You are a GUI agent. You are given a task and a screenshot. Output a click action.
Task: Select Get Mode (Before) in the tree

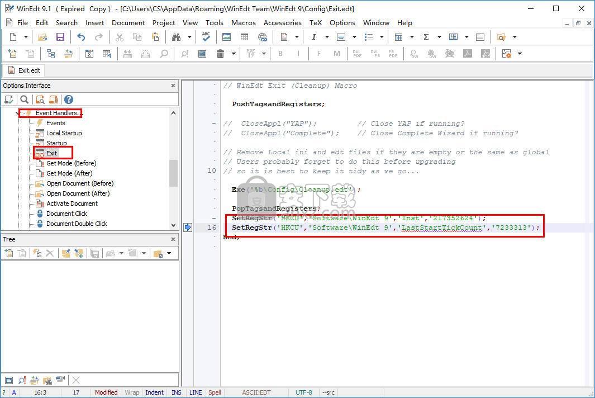pos(72,163)
